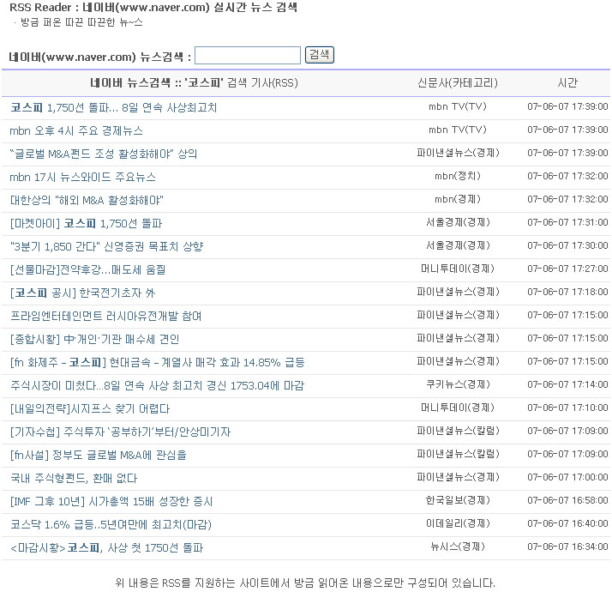Click timestamp '07-06-07 17:31:00'
This screenshot has width=612, height=598.
(x=567, y=222)
